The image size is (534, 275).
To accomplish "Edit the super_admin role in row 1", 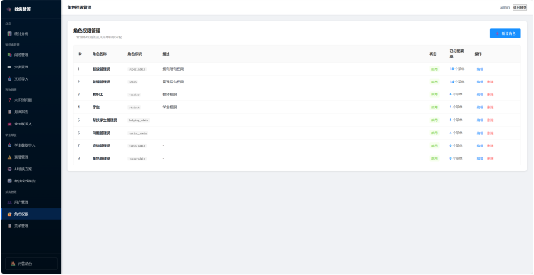I will click(480, 69).
